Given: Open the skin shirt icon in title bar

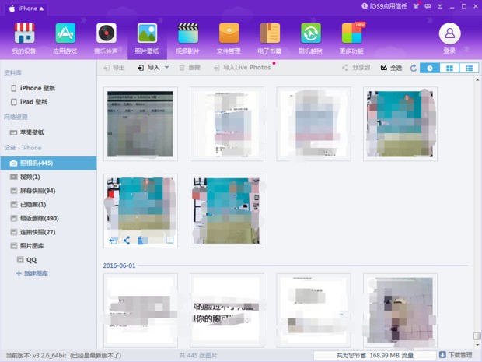Looking at the screenshot, I should tap(416, 6).
